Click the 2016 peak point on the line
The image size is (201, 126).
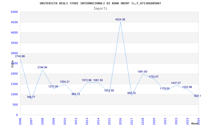pyautogui.click(x=121, y=22)
